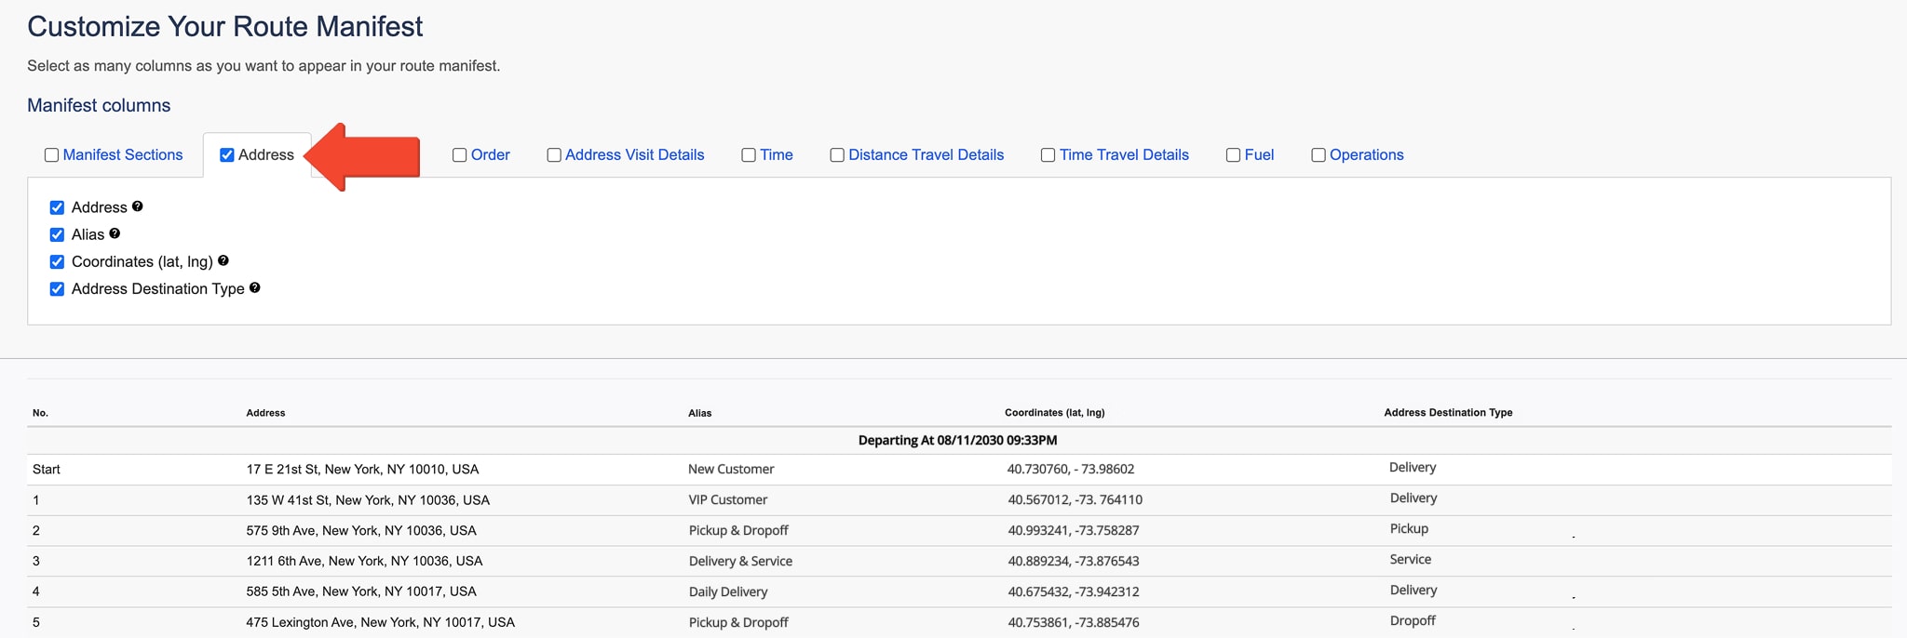Tick the Time Travel Details checkbox

pyautogui.click(x=1048, y=155)
